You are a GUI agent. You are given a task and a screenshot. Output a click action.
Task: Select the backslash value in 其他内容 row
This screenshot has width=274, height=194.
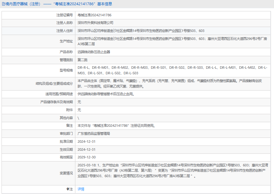(78, 118)
